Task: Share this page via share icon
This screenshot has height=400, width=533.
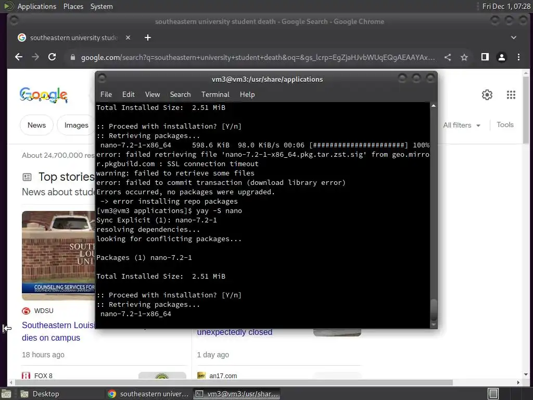Action: [x=448, y=57]
